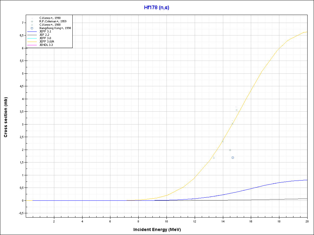Click the x marker beside C.Konno+, 1988 in legend

[x=32, y=25]
